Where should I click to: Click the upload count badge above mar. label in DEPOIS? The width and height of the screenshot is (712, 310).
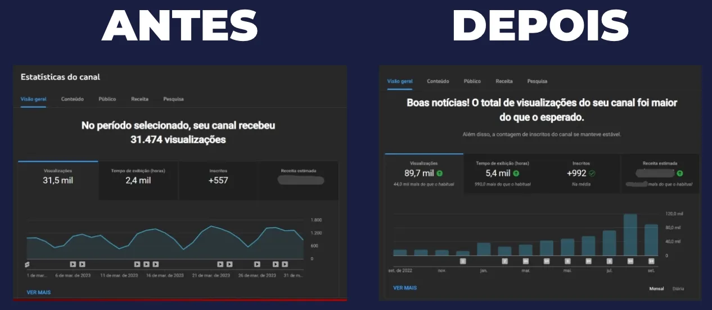point(526,261)
